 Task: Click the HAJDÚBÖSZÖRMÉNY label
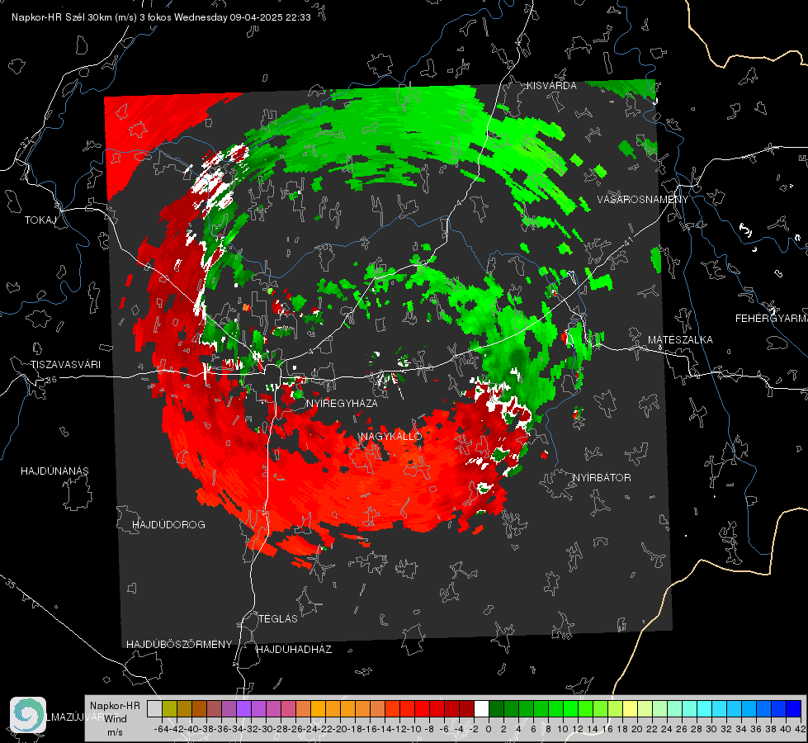[179, 645]
